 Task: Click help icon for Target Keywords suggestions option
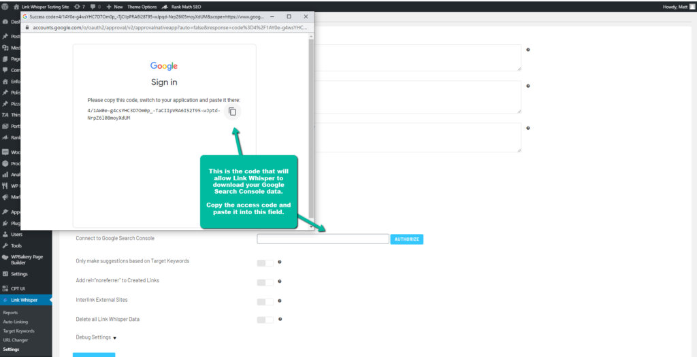(x=280, y=262)
